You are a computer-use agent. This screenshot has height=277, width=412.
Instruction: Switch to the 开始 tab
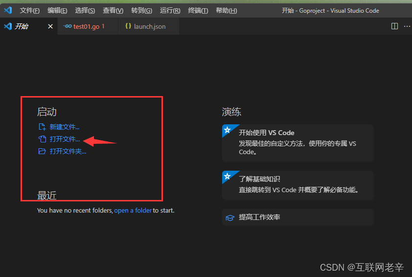coord(29,26)
